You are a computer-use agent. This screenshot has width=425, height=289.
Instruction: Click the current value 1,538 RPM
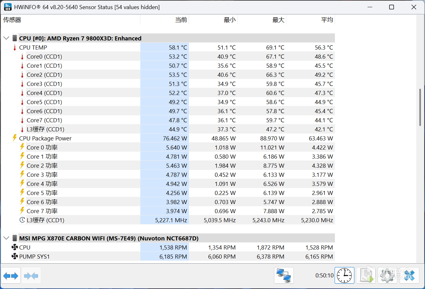pos(173,248)
